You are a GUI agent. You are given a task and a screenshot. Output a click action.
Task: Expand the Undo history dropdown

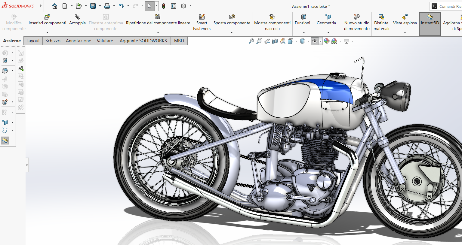click(x=128, y=6)
